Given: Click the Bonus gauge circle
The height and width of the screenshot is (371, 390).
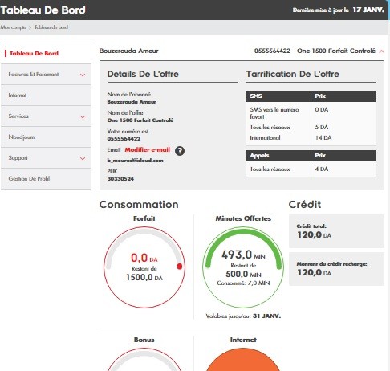Looking at the screenshot, I should click(x=144, y=360).
